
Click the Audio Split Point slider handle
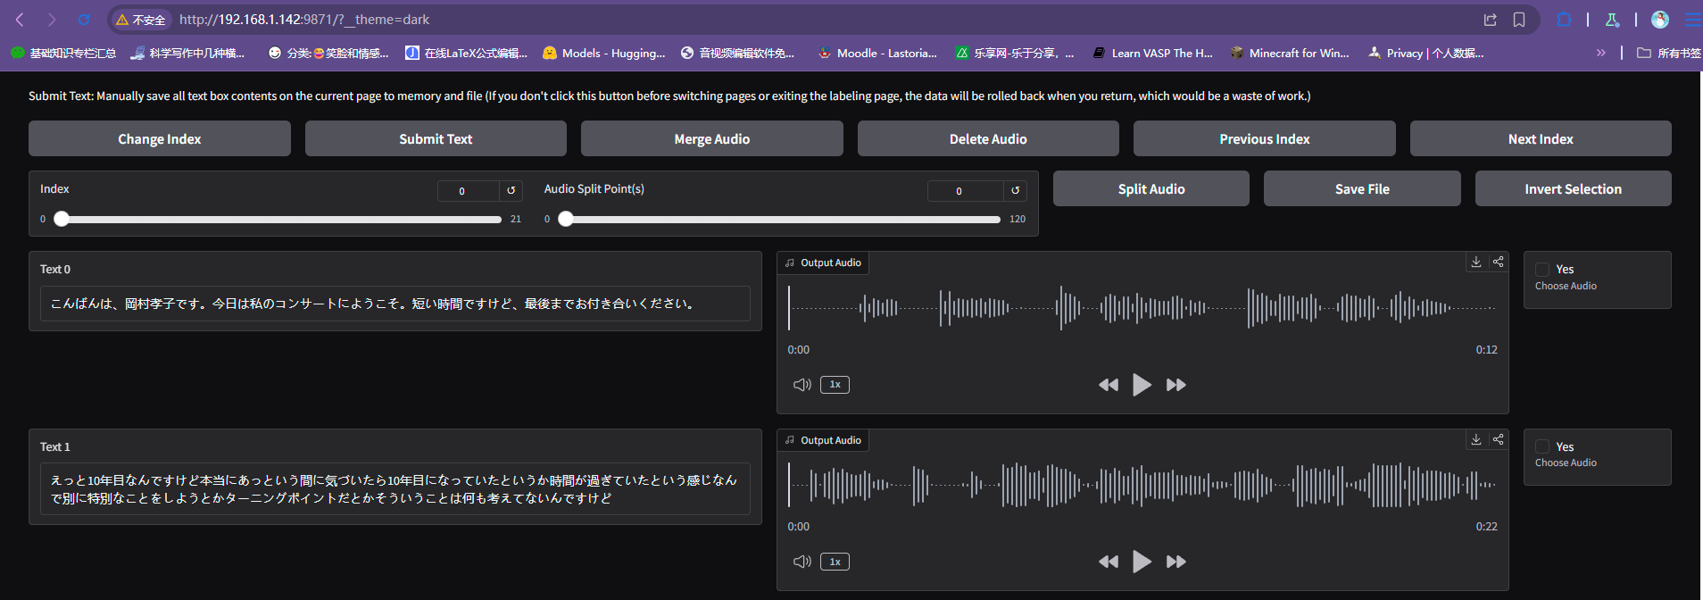[566, 219]
